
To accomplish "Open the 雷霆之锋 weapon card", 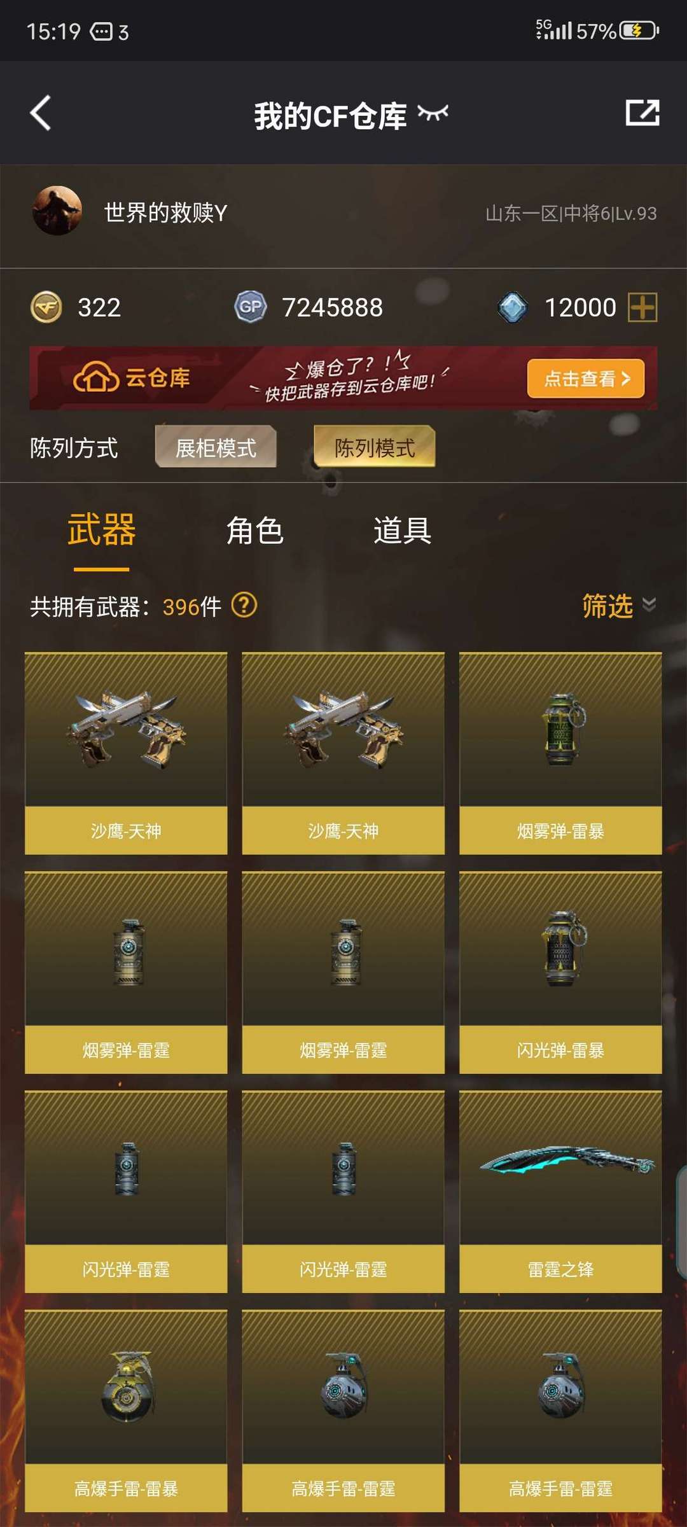I will click(560, 1192).
